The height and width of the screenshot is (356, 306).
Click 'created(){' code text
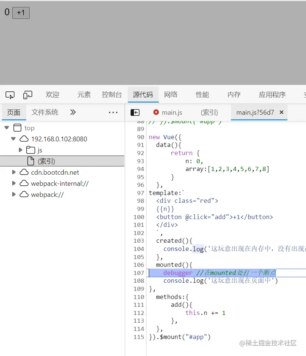point(174,241)
